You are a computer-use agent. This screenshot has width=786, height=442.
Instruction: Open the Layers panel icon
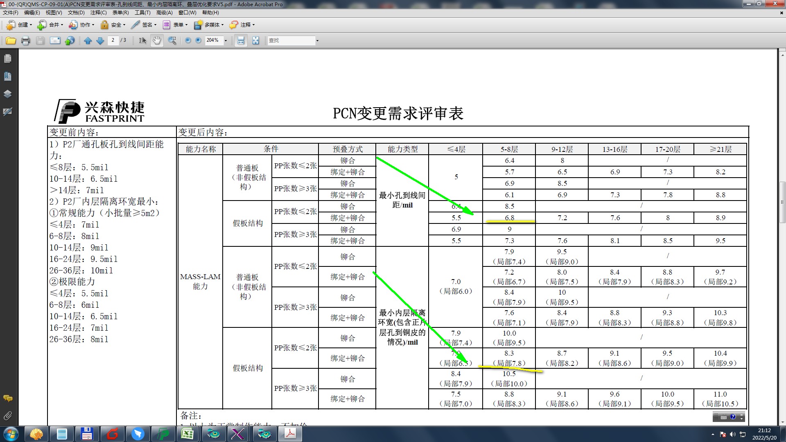pyautogui.click(x=7, y=94)
